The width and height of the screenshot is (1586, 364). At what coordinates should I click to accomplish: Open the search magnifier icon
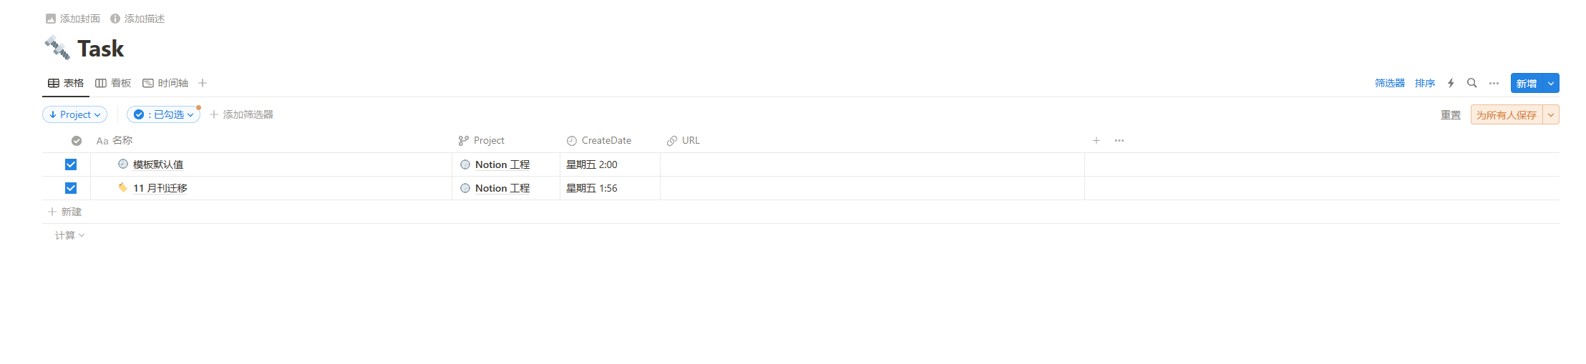1472,83
